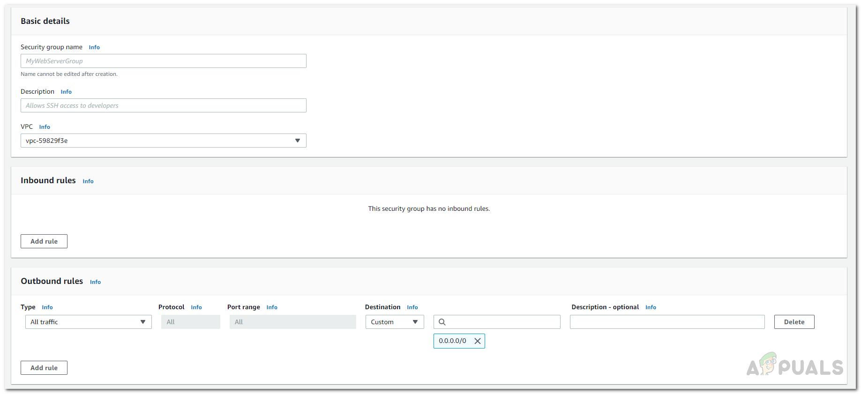The width and height of the screenshot is (861, 394).
Task: Open the Custom destination dropdown
Action: click(x=394, y=322)
